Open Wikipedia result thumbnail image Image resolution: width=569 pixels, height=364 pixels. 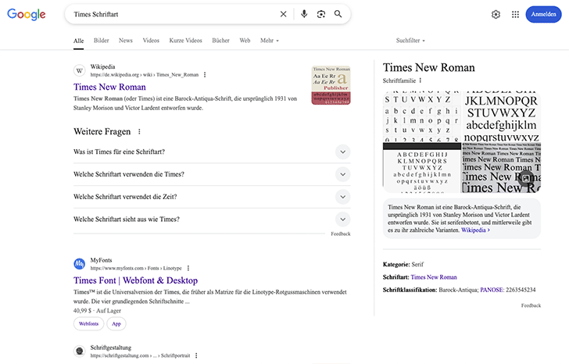331,85
